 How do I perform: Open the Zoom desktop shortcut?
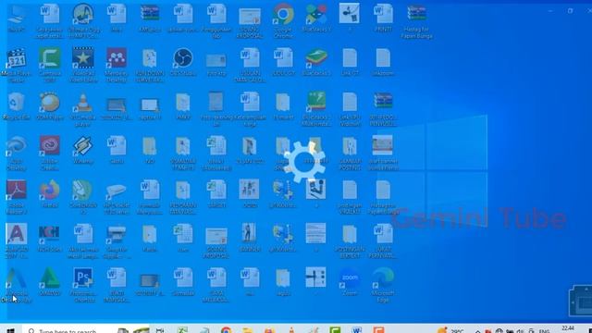[x=350, y=282]
